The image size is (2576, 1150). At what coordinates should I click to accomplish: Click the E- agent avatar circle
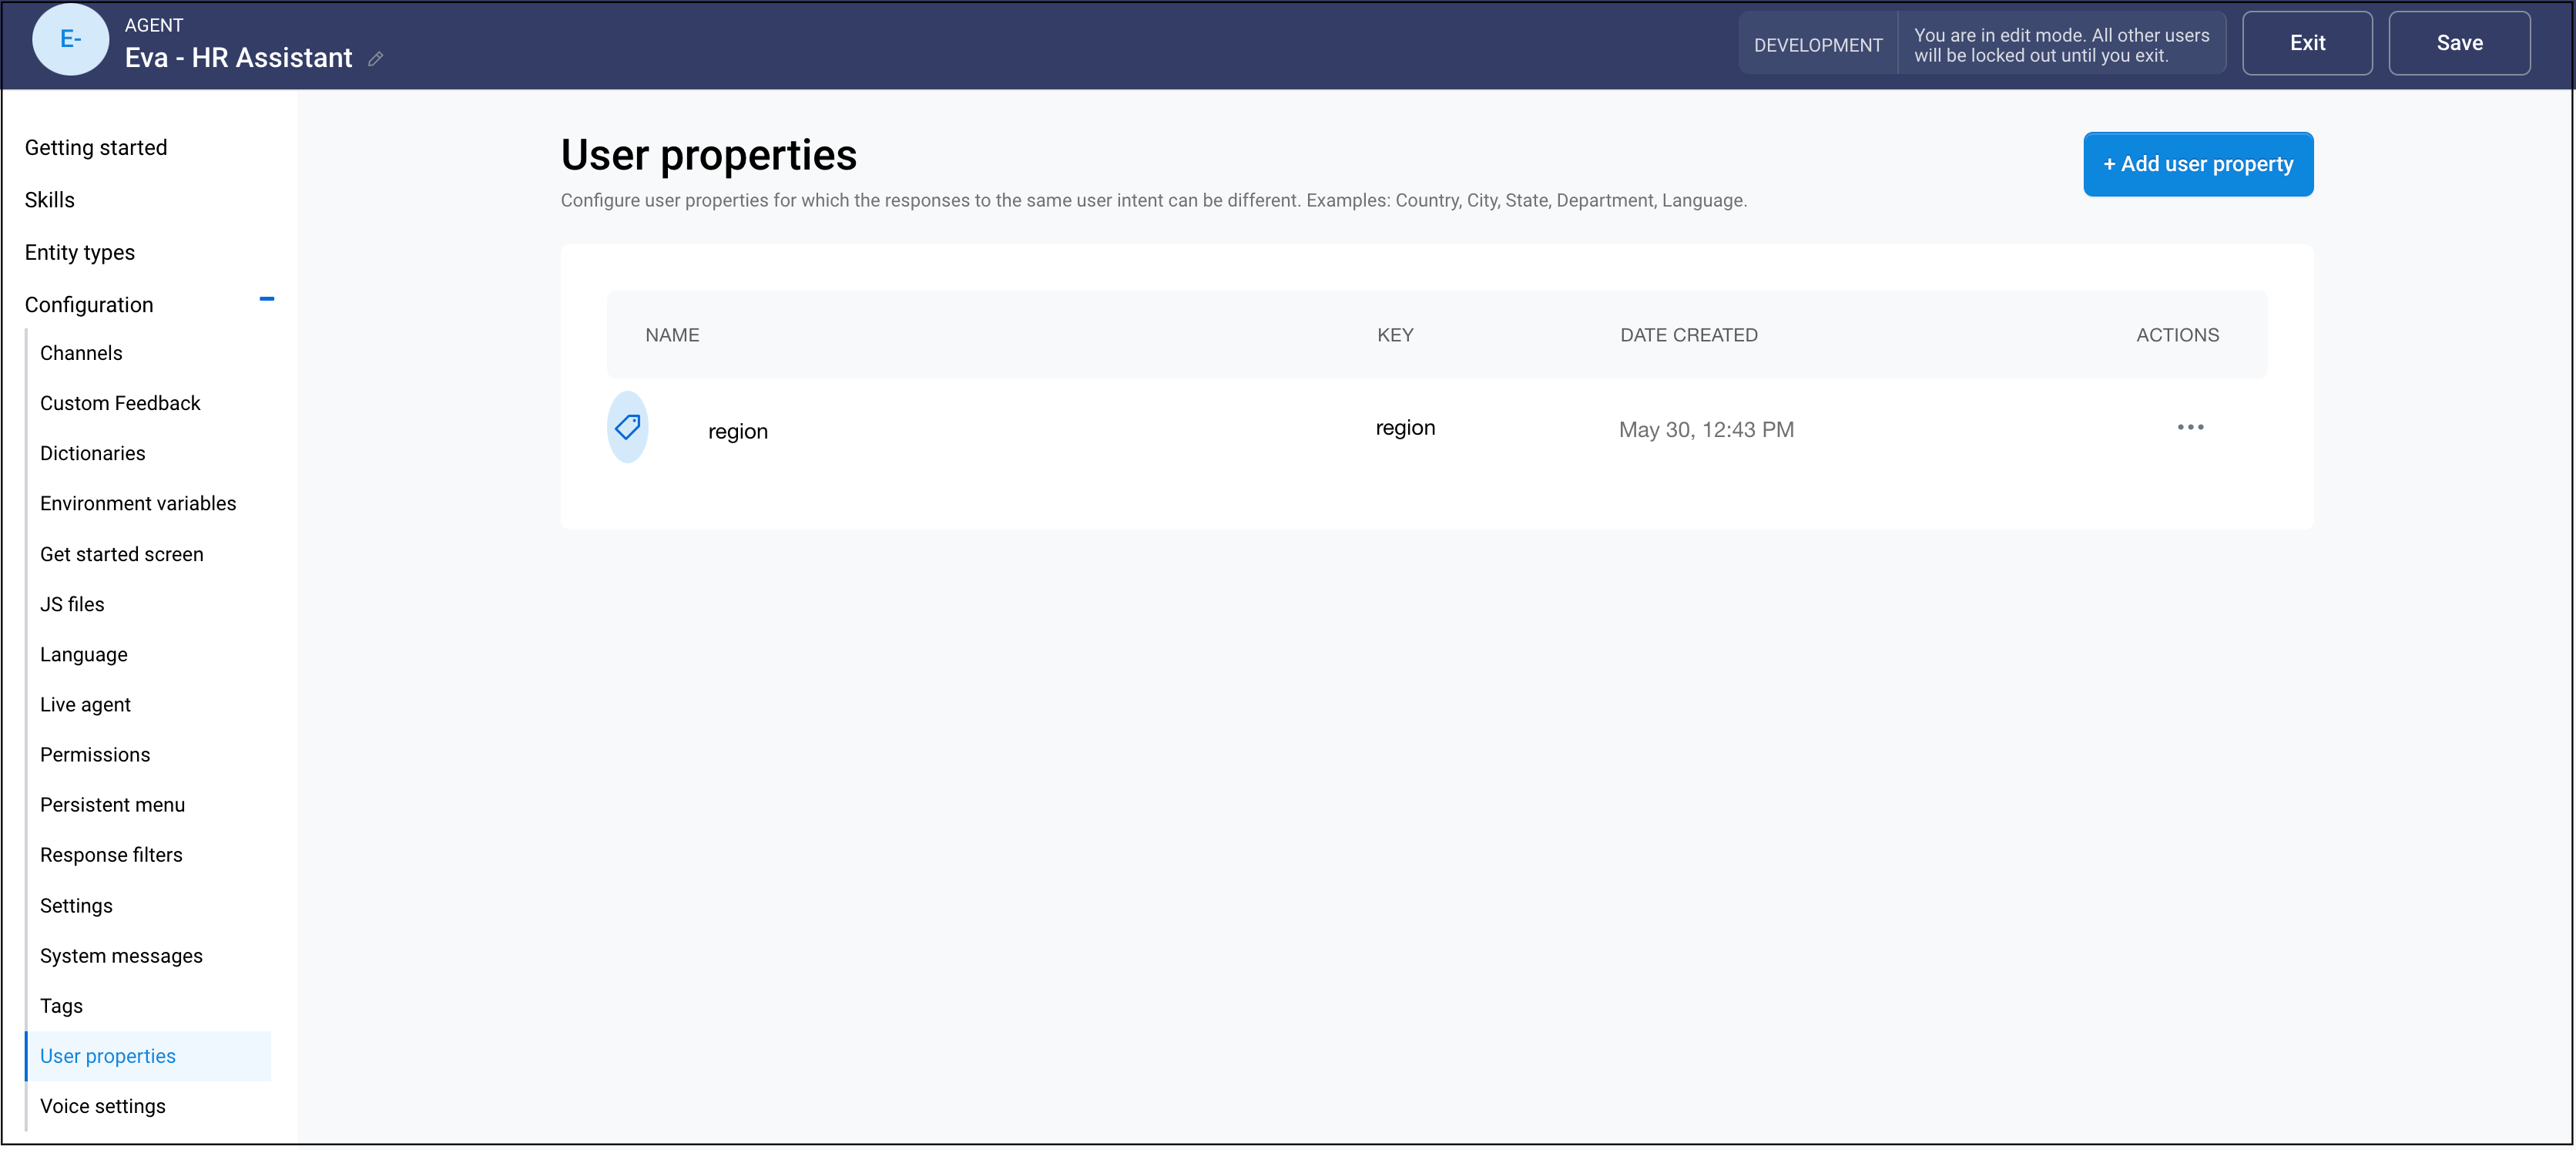(x=70, y=40)
